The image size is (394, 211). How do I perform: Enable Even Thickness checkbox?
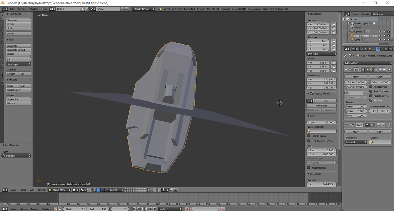(371, 91)
